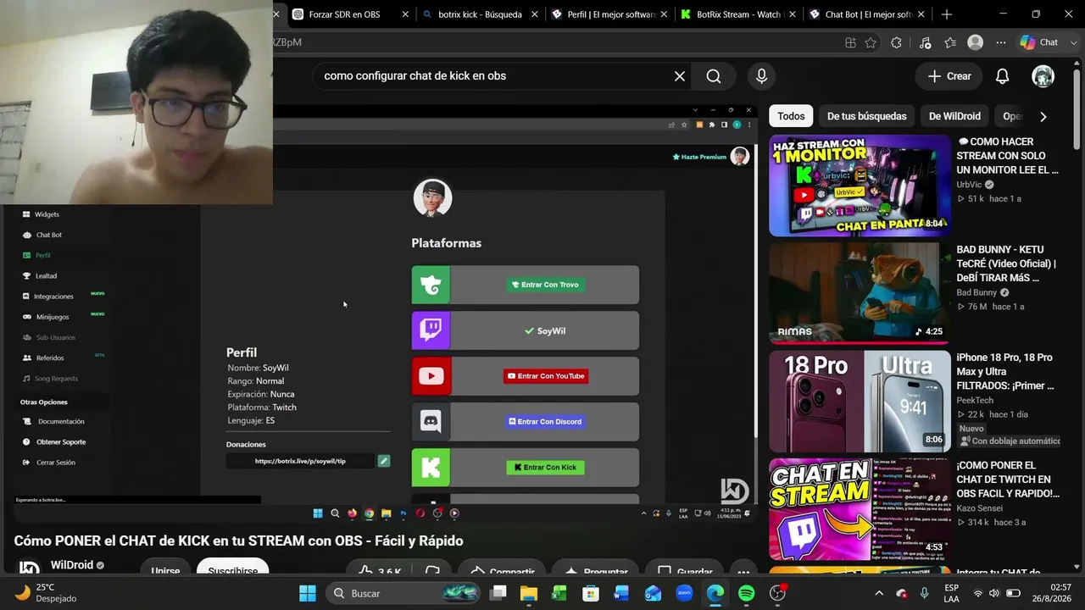Open Copilot Chat in the browser toolbar
The width and height of the screenshot is (1085, 610).
[1038, 42]
